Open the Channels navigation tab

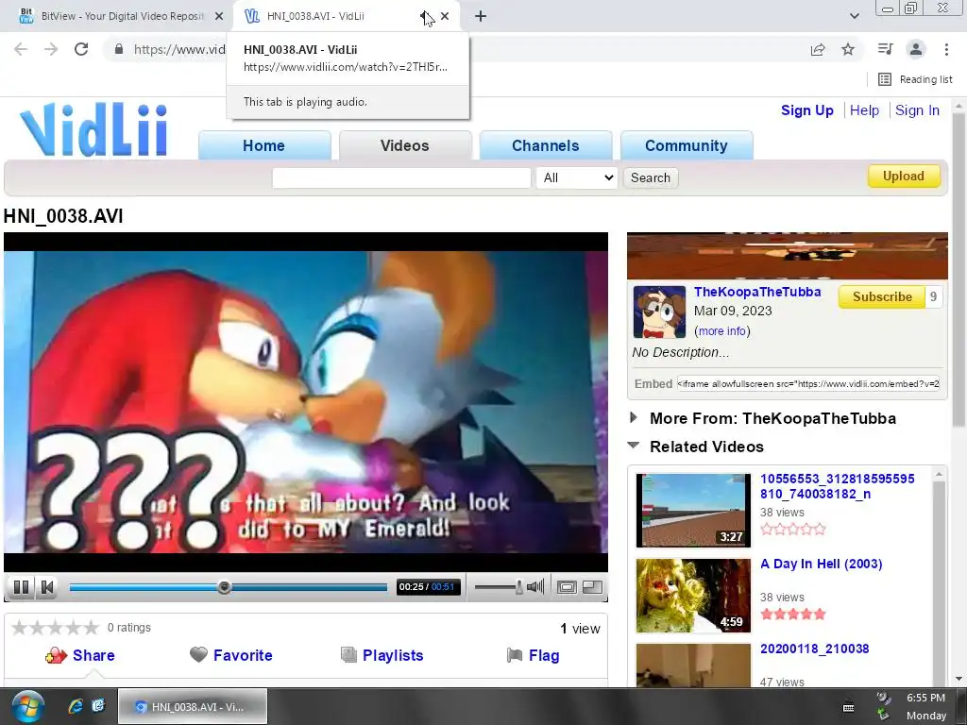coord(546,145)
